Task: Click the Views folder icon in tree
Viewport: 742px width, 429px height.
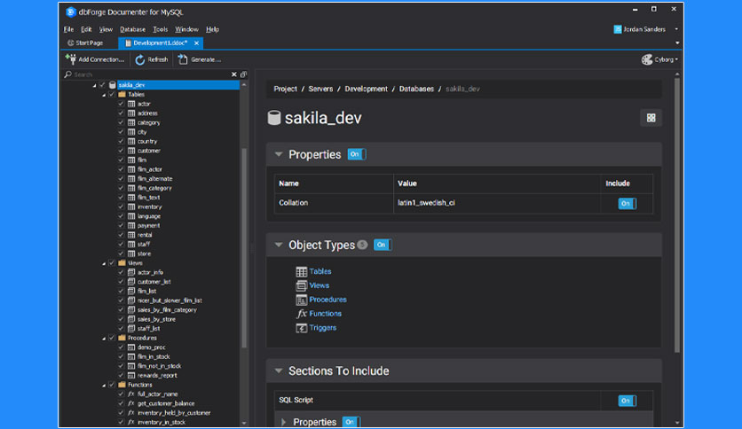Action: [122, 263]
